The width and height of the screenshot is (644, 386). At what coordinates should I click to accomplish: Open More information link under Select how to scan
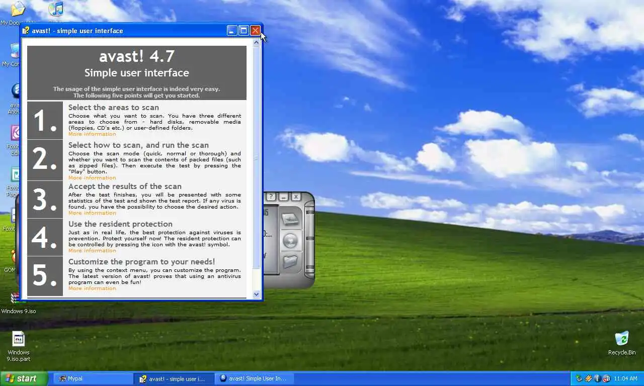(92, 178)
